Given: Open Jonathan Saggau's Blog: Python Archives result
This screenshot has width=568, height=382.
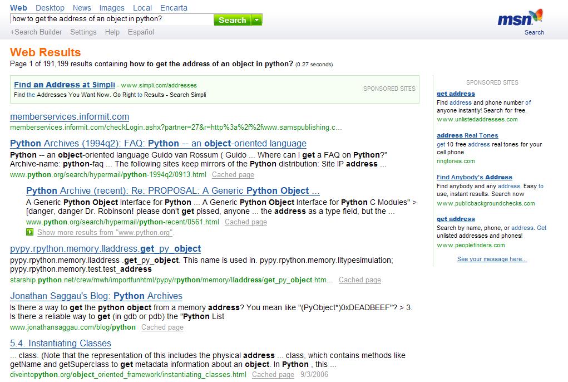Looking at the screenshot, I should [96, 296].
